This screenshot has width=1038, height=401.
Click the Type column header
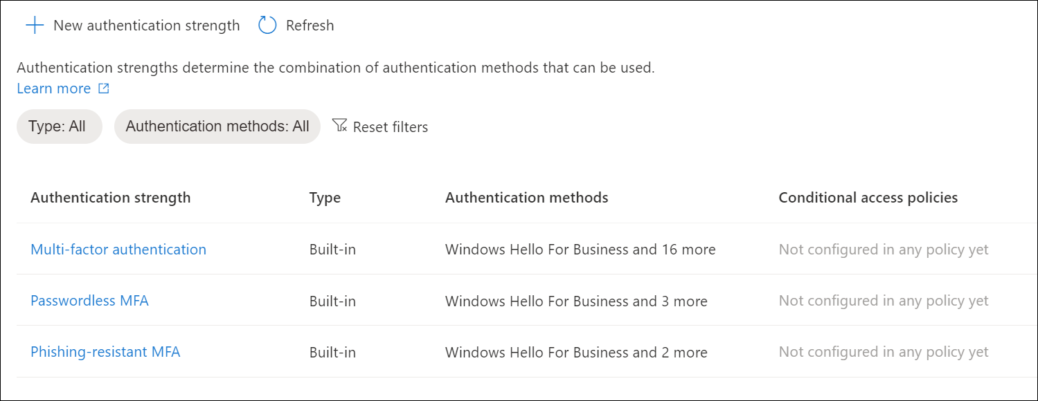[325, 198]
